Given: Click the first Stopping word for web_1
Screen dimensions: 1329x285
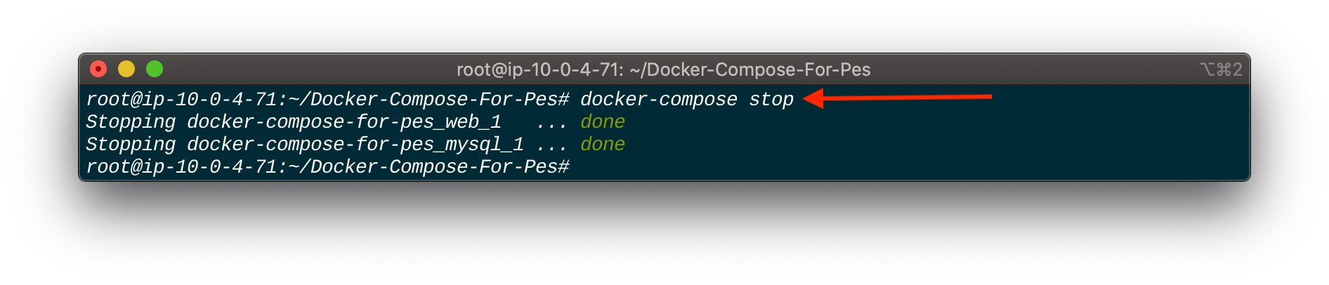Looking at the screenshot, I should coord(131,122).
